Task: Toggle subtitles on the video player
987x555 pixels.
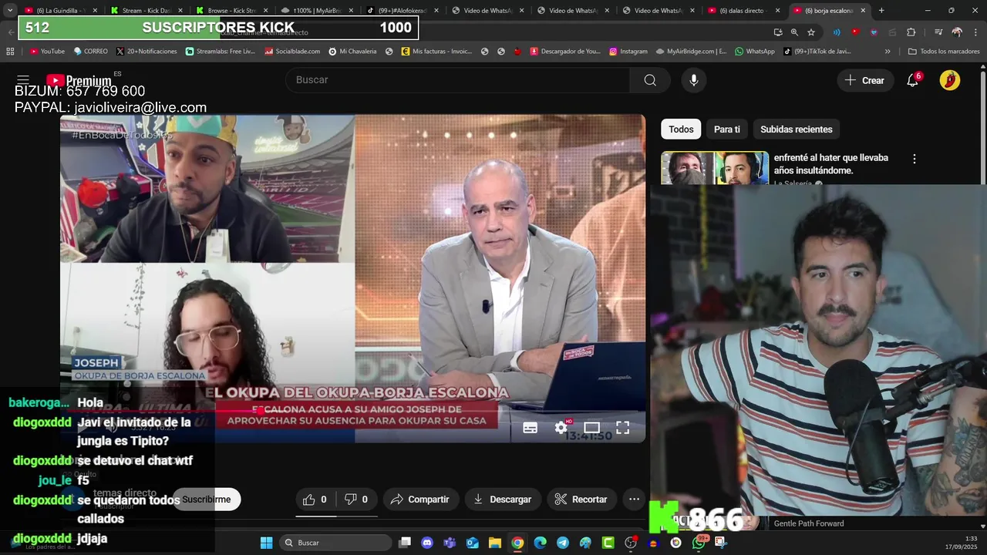Action: [530, 428]
